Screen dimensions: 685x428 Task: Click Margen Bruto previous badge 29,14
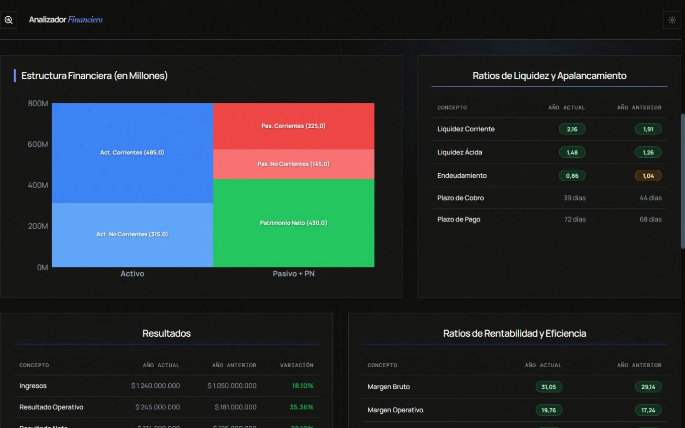point(648,387)
